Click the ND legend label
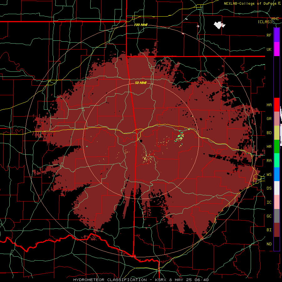282x282 pixels. [269, 244]
